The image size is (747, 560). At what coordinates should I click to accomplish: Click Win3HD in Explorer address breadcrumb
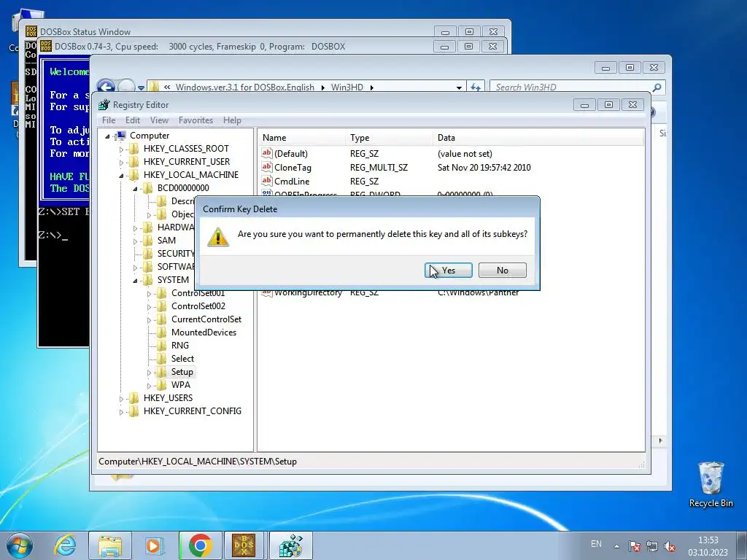point(347,87)
